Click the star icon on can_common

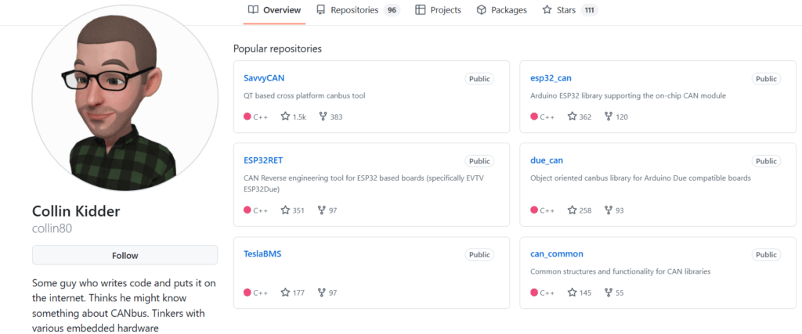click(x=572, y=293)
